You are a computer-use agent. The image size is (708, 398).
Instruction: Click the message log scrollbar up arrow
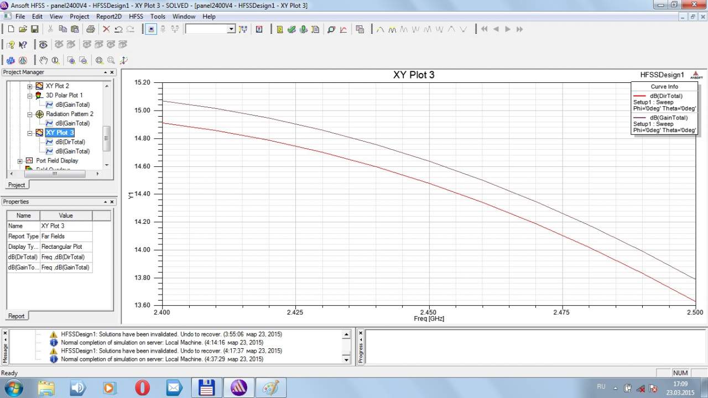coord(347,334)
